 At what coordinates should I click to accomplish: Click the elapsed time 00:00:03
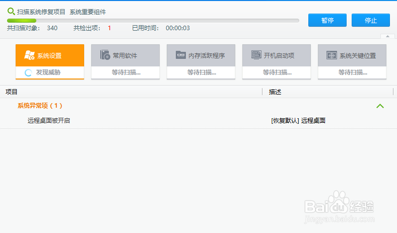click(x=178, y=28)
